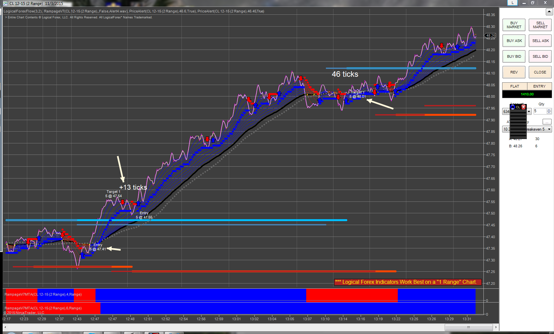Click the 13:07 time axis label
Screen dimensions: 554x334
point(308,319)
